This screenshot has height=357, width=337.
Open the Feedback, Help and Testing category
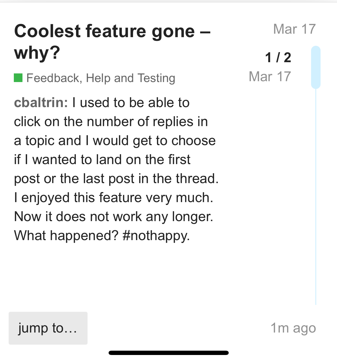click(x=101, y=78)
